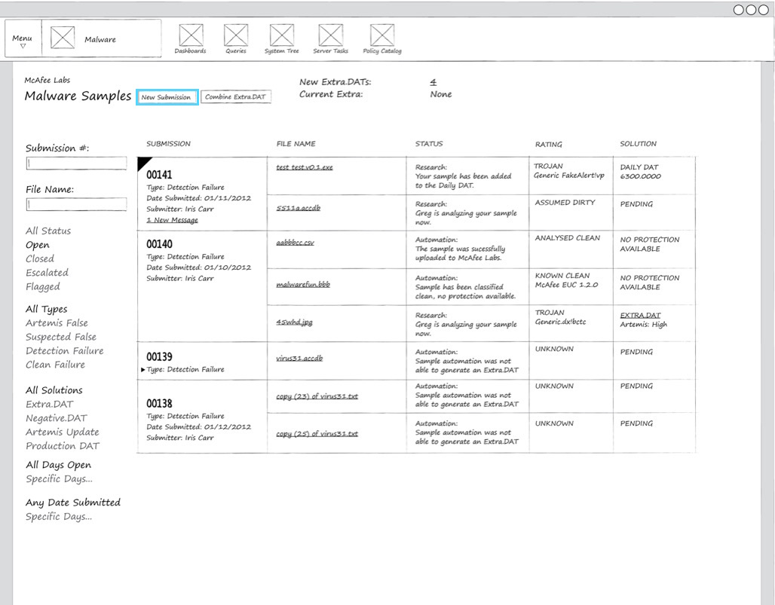775x605 pixels.
Task: Open the Queries icon
Action: point(236,35)
